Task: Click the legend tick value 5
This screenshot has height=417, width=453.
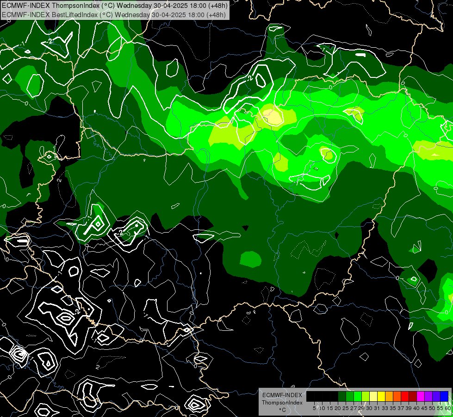Action: 314,408
